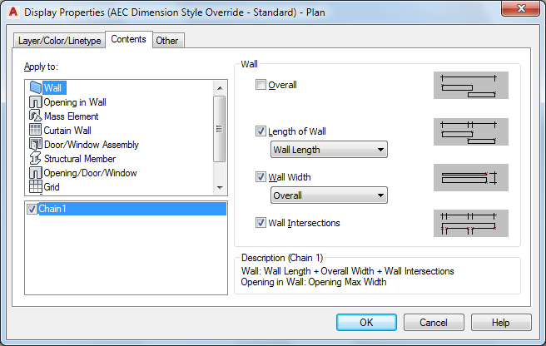Image resolution: width=546 pixels, height=346 pixels.
Task: Pick the Door/Window Assembly icon
Action: pyautogui.click(x=35, y=145)
